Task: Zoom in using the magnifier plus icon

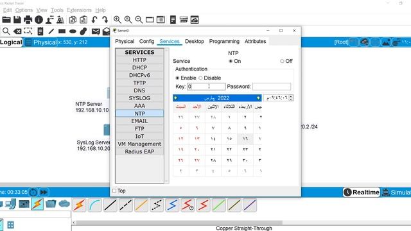Action: (x=117, y=20)
